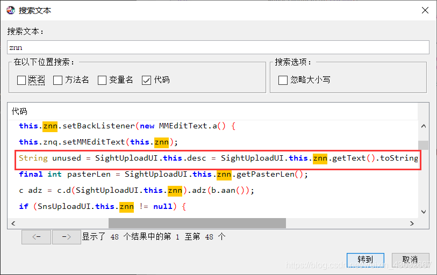Go to next results page with -> button

tap(67, 237)
